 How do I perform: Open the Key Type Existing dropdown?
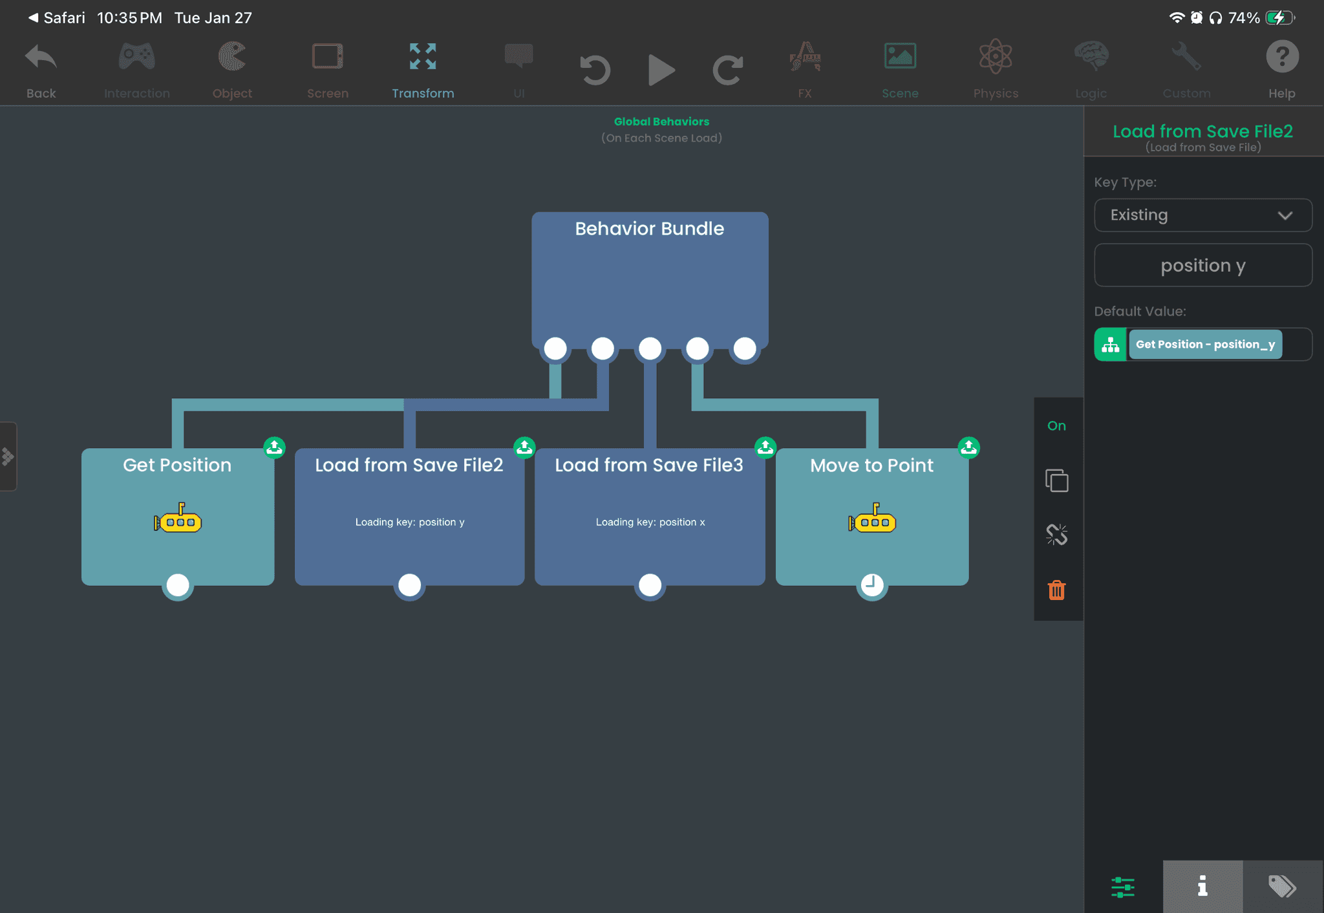pos(1202,215)
